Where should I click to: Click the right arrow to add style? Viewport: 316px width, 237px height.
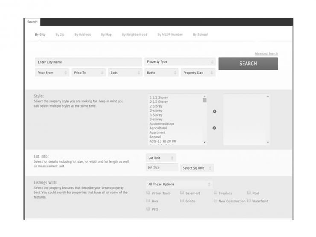pyautogui.click(x=214, y=111)
